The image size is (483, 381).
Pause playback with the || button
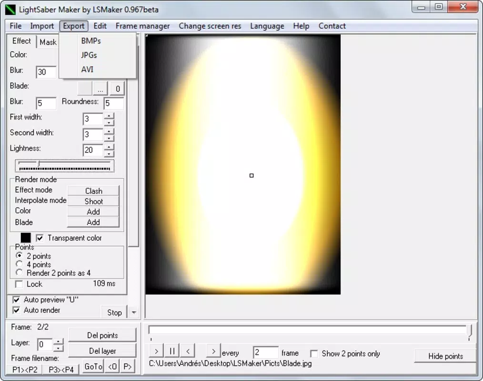pos(172,351)
